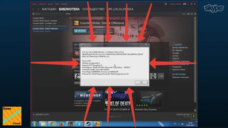Click ДОБАВИТЬ ИГРУ at the bottom left

point(41,115)
